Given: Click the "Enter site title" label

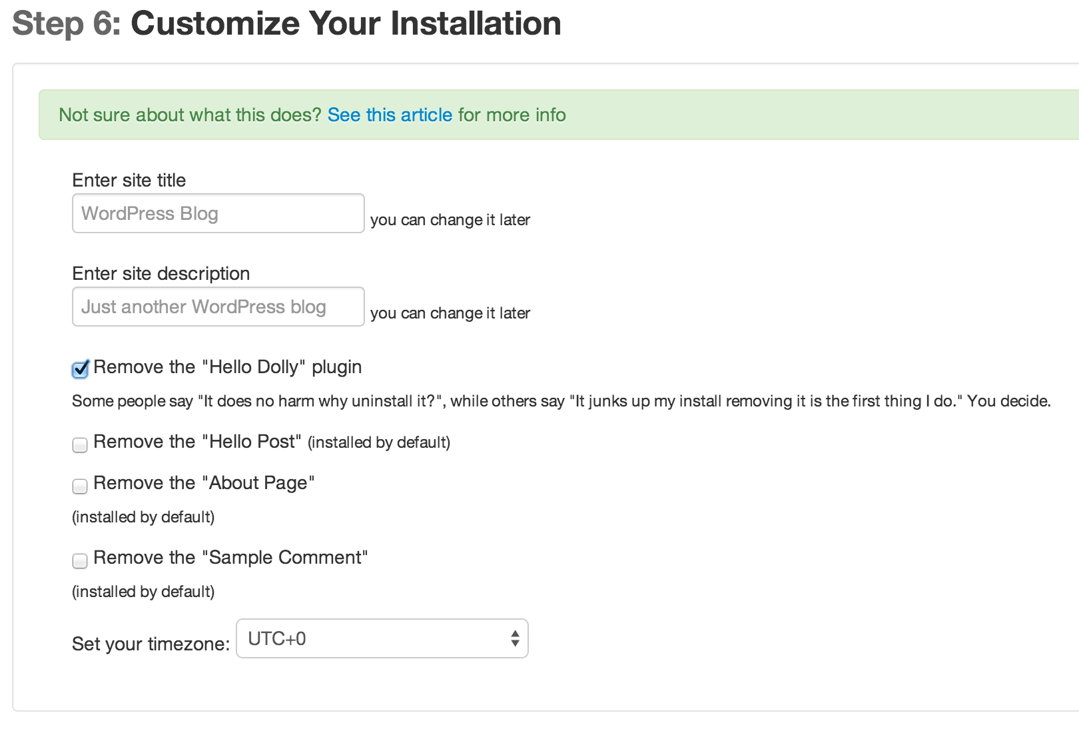Looking at the screenshot, I should pos(129,180).
